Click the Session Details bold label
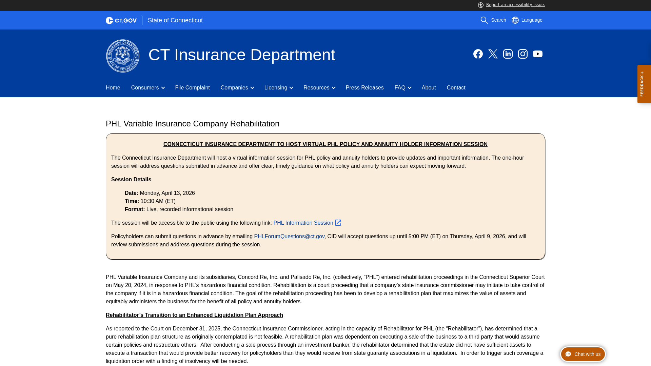 (x=131, y=180)
